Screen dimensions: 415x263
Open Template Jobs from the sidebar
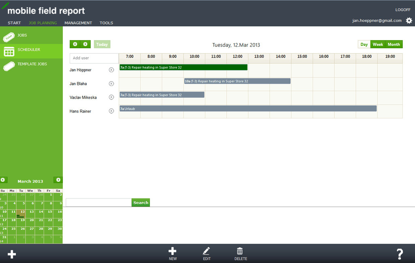(32, 64)
